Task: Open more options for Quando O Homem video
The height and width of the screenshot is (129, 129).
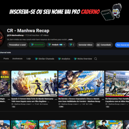Action: (x=56, y=99)
